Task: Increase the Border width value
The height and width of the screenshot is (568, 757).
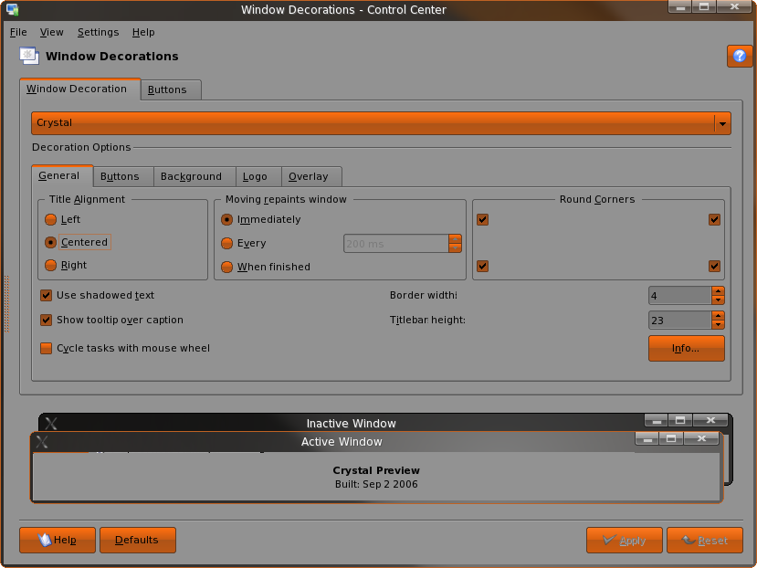Action: pyautogui.click(x=718, y=290)
